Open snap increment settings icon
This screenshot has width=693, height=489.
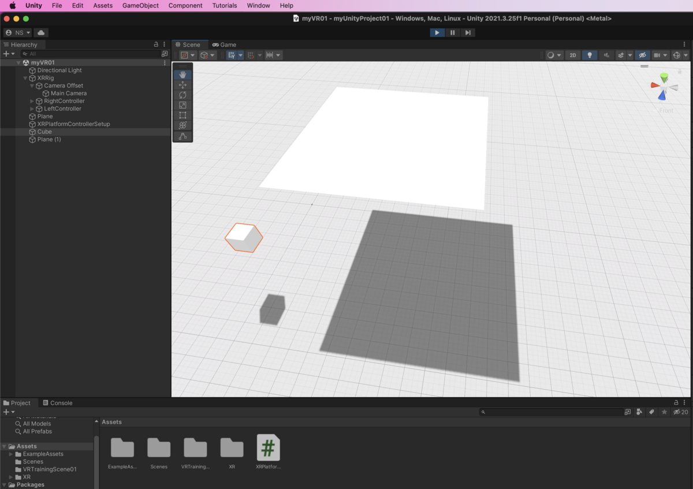[x=270, y=55]
